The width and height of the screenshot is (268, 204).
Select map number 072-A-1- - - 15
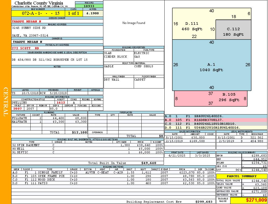click(41, 13)
